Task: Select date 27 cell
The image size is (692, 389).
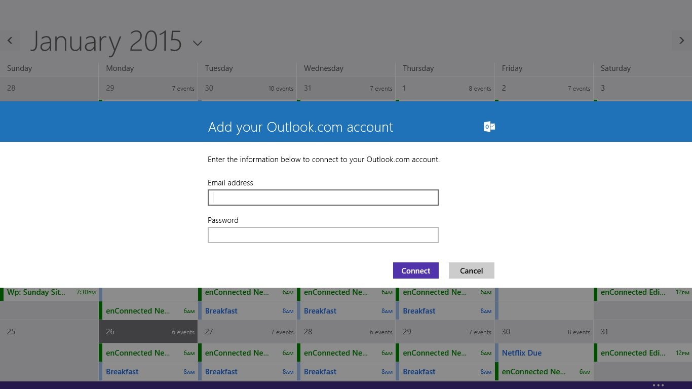Action: click(x=247, y=332)
